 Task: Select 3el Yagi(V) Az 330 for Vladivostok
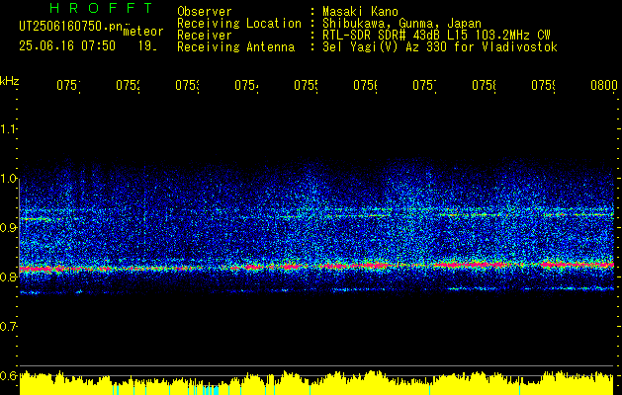440,47
